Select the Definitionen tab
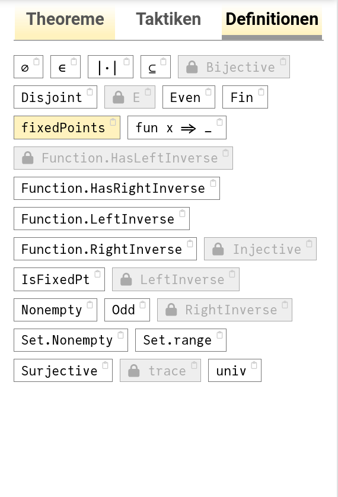The image size is (338, 497). 272,20
